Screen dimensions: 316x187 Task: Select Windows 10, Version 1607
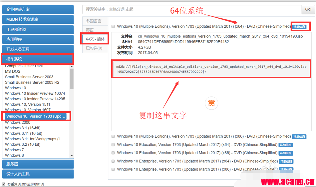28,110
